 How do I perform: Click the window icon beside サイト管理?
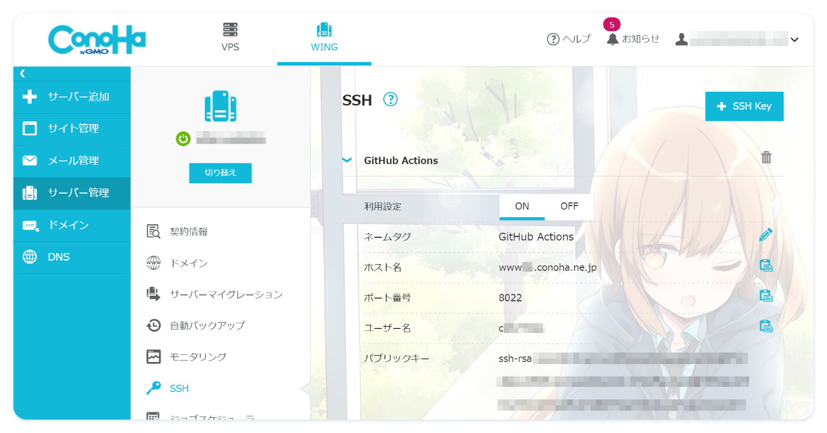(30, 128)
